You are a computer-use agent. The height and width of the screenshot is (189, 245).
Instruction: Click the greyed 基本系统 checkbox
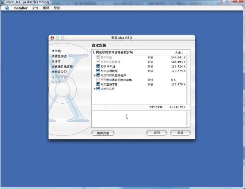click(98, 57)
